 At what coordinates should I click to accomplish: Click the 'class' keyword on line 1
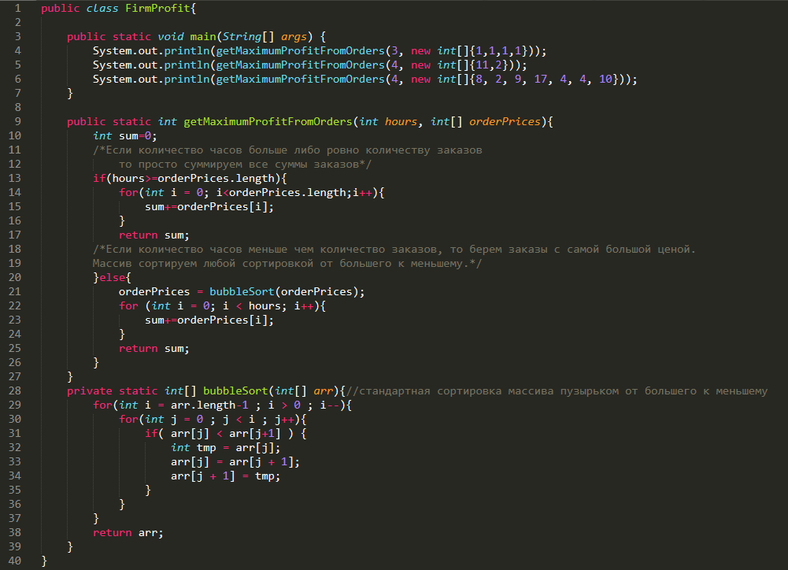(102, 8)
